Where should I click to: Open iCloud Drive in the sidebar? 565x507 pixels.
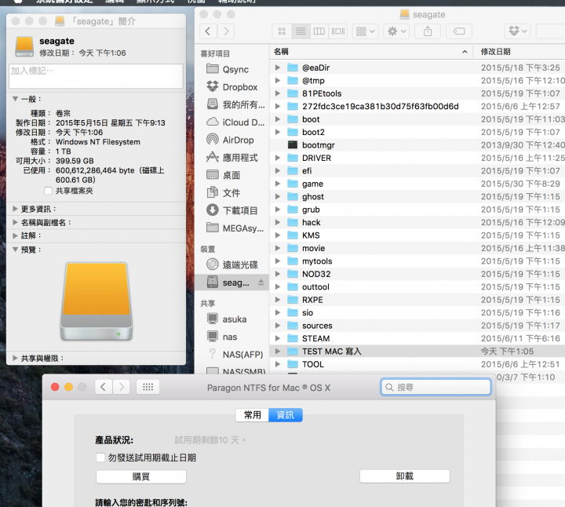232,122
